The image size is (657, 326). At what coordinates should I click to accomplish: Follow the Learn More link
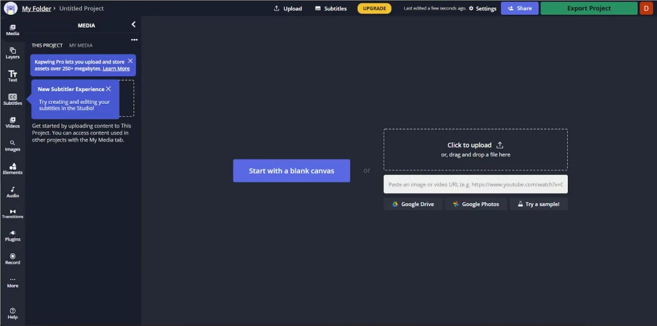pos(116,69)
